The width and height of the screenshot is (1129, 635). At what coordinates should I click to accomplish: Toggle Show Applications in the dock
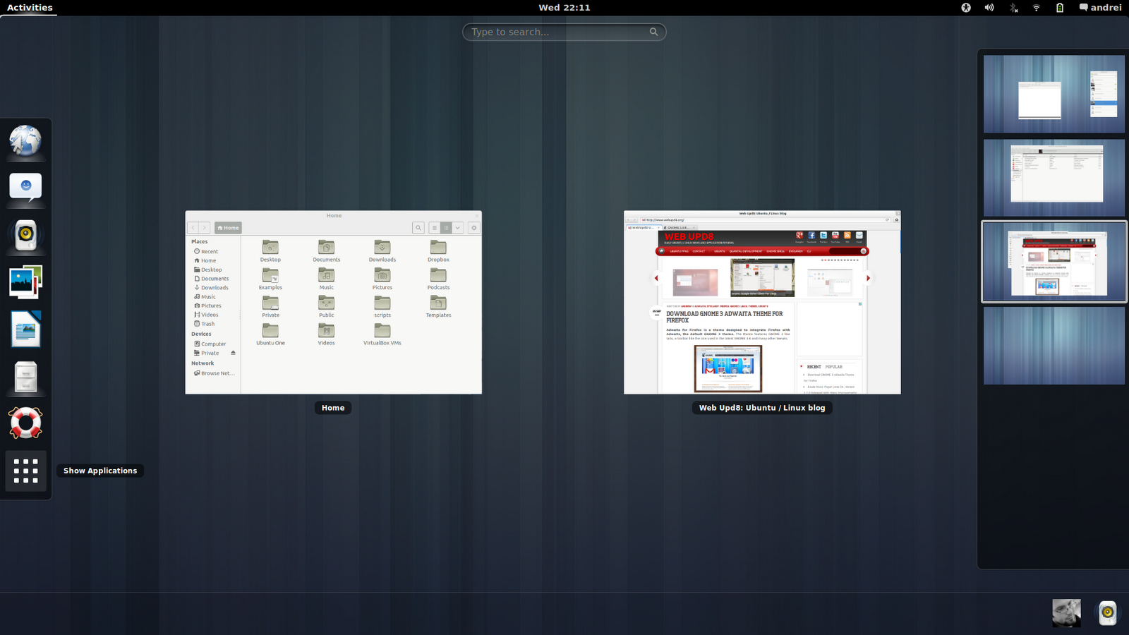tap(25, 471)
